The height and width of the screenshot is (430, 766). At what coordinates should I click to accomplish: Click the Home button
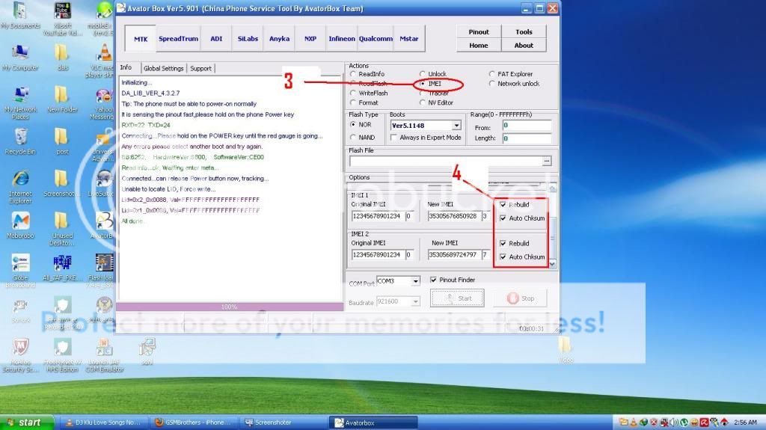tap(479, 45)
